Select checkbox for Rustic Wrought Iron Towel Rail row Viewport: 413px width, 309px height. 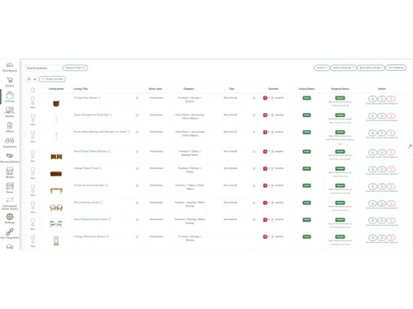[x=33, y=115]
